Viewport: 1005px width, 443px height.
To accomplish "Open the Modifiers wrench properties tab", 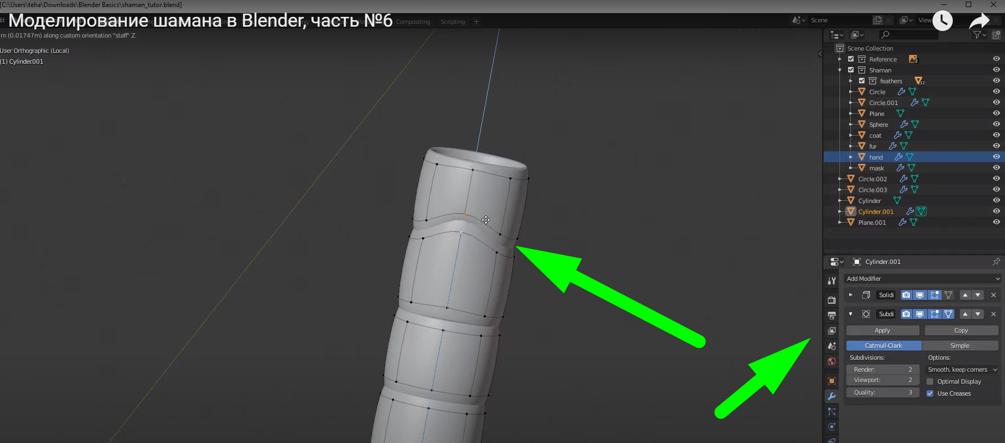I will pos(832,396).
